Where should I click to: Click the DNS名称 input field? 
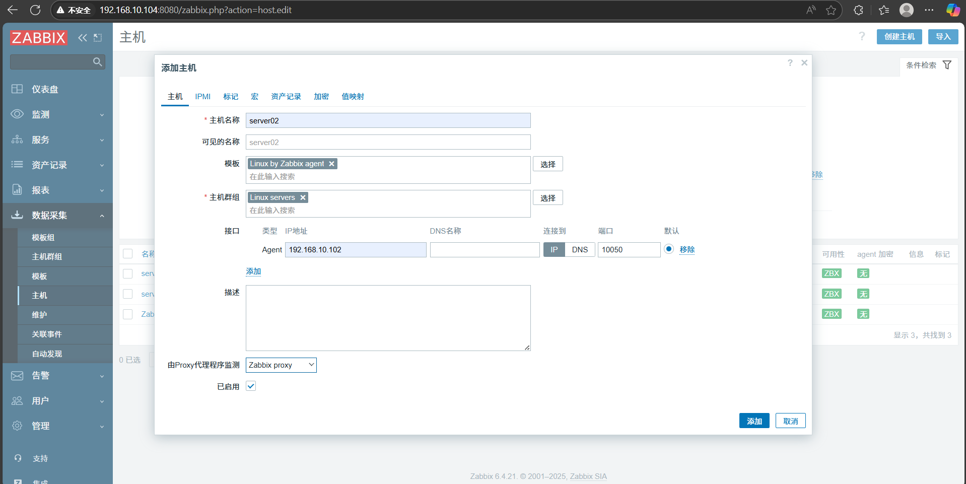click(485, 250)
